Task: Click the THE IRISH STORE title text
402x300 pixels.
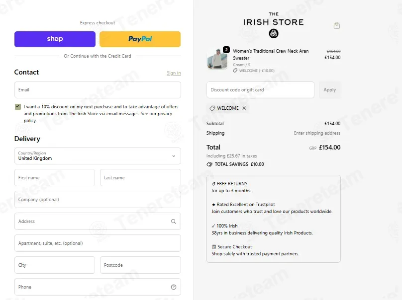Action: [x=274, y=19]
